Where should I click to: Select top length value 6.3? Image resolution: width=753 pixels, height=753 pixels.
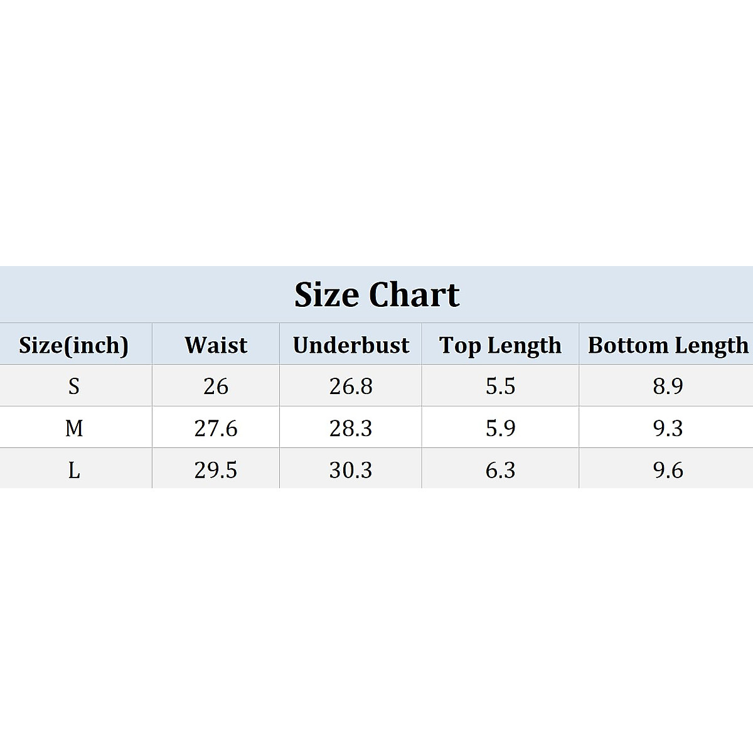500,470
